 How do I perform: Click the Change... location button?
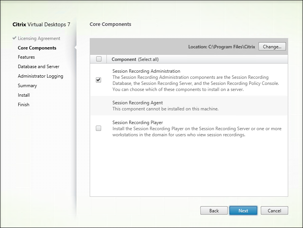(x=272, y=47)
